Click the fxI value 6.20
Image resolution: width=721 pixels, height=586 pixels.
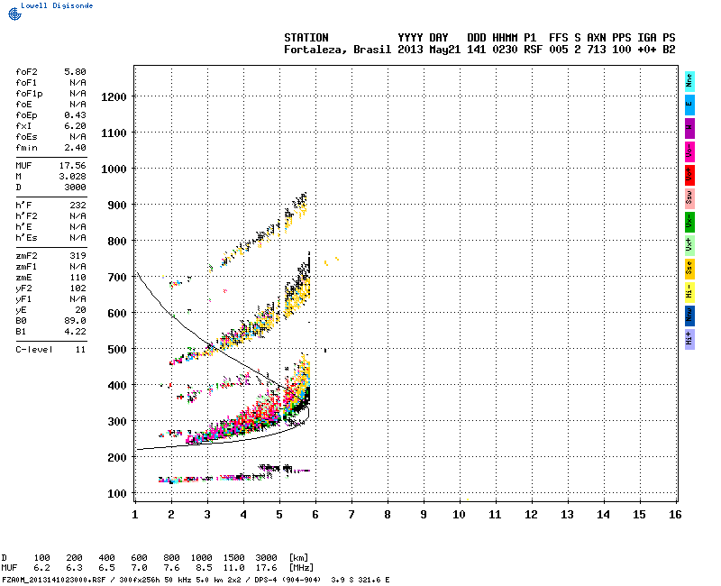pyautogui.click(x=75, y=126)
